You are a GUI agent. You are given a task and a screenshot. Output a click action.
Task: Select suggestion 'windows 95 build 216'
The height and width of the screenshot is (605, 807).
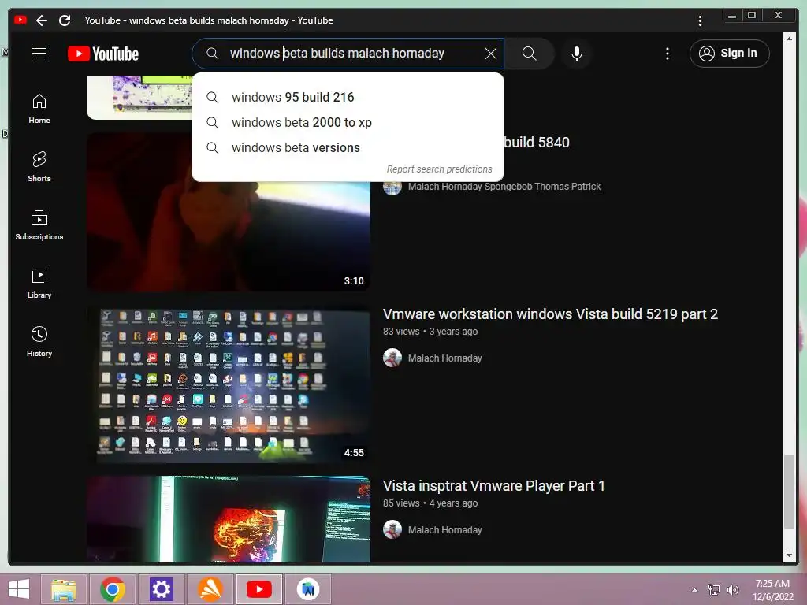[348, 97]
